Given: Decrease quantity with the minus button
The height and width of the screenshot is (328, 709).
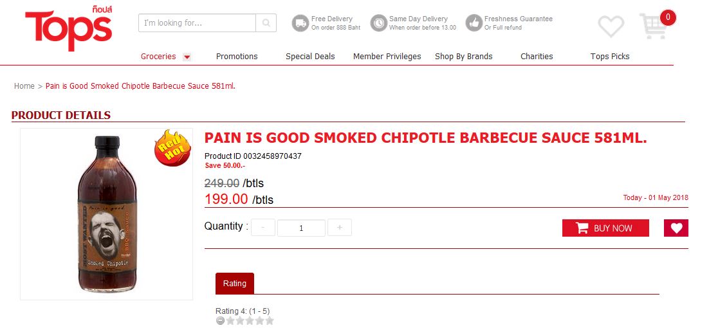Looking at the screenshot, I should [x=263, y=228].
